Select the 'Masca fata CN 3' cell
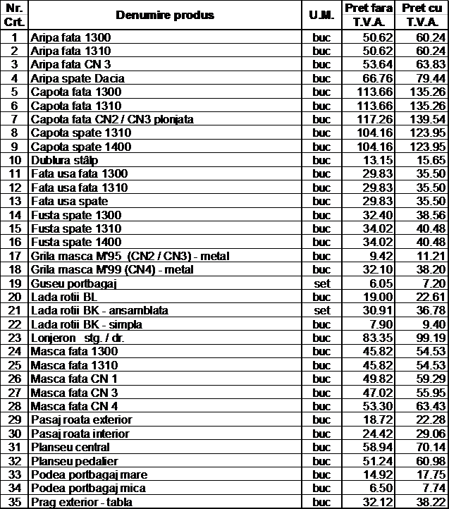Image resolution: width=449 pixels, height=509 pixels. tap(165, 393)
